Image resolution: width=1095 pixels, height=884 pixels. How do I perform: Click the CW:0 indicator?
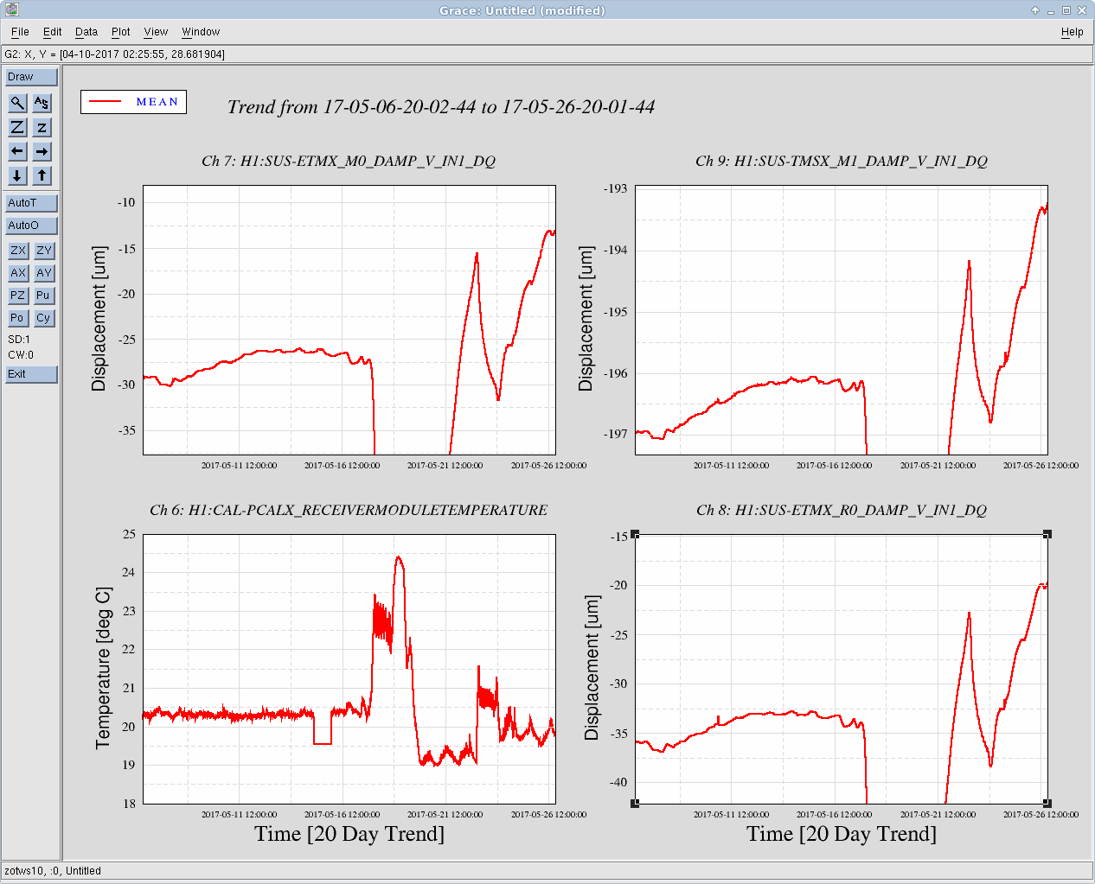click(21, 355)
